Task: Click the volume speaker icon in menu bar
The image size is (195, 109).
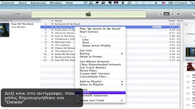Action: (x=156, y=3)
